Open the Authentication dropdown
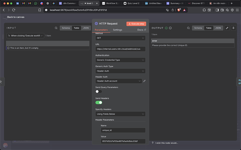 click(x=120, y=60)
